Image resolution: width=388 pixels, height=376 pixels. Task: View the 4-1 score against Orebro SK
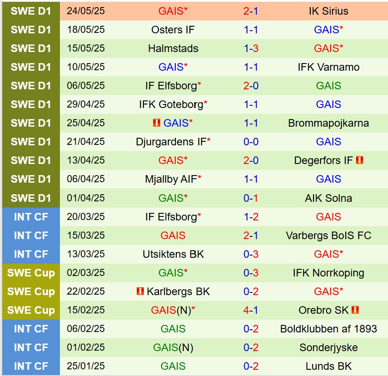coord(251,310)
